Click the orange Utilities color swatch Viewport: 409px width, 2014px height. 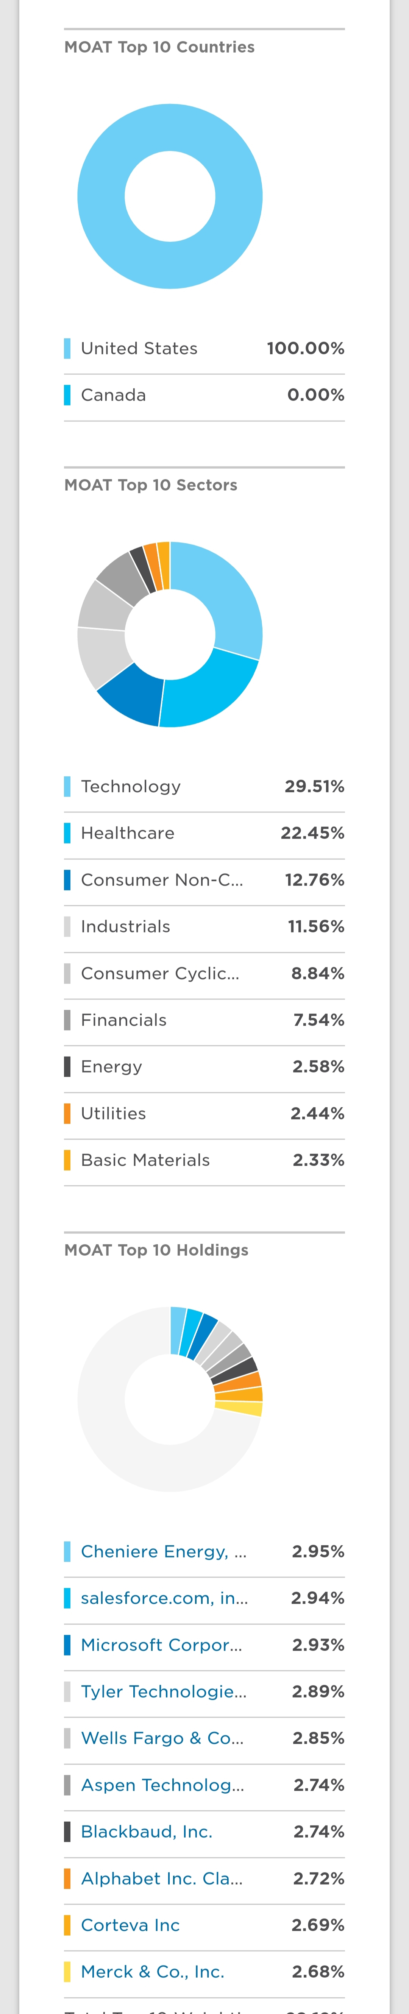[67, 1113]
